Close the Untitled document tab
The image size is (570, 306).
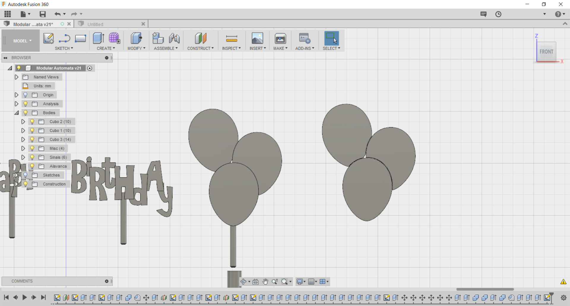[143, 24]
